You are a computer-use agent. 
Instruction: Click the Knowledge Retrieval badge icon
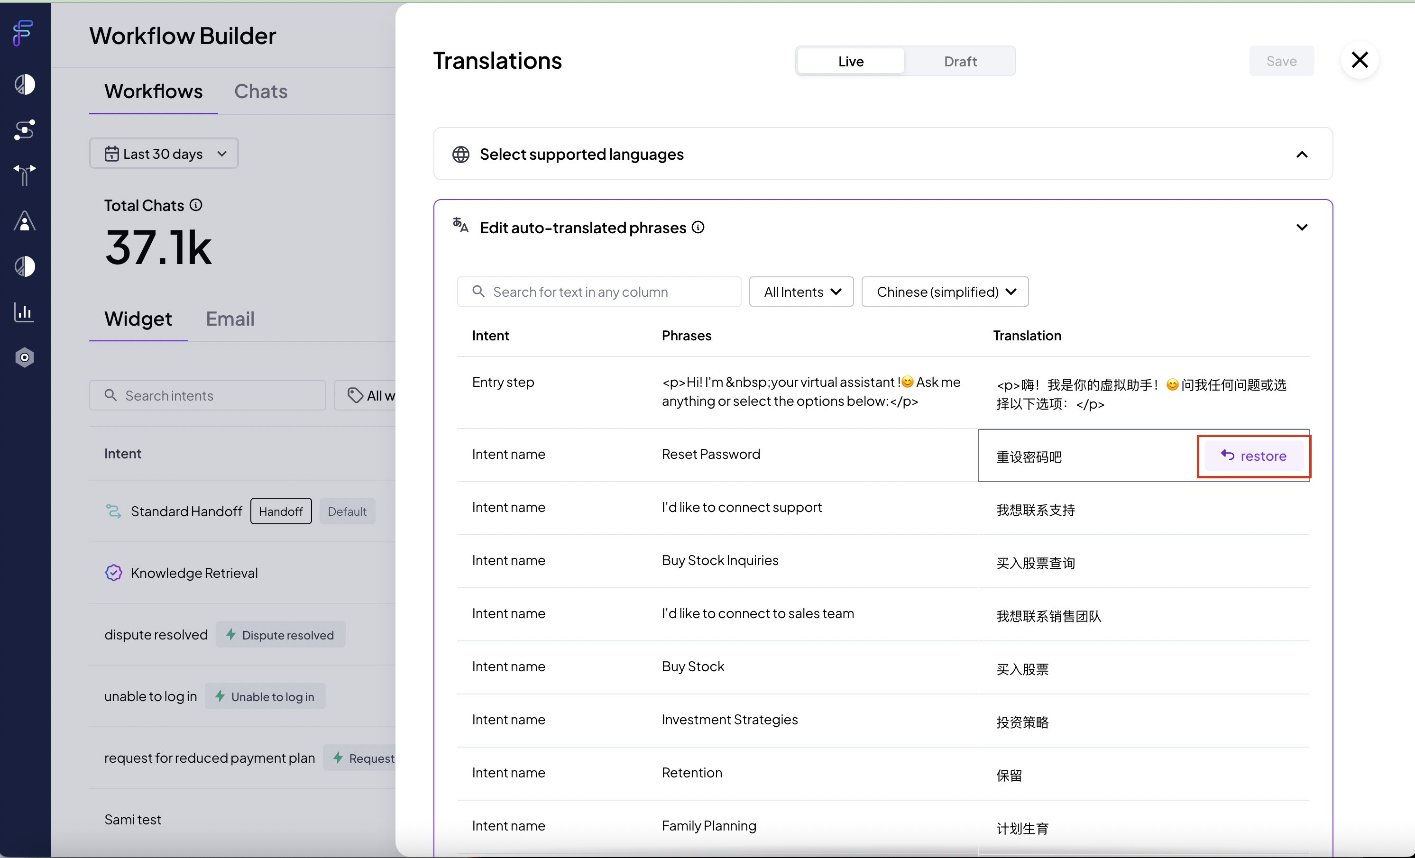114,573
